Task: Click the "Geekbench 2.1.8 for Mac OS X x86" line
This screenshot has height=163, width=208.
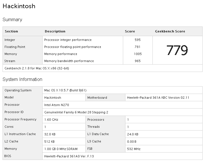Action: click(x=37, y=68)
